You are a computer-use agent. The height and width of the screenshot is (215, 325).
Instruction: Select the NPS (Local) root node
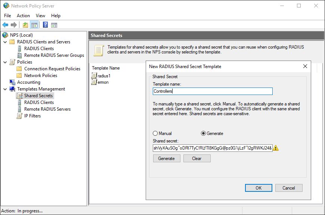pyautogui.click(x=21, y=35)
